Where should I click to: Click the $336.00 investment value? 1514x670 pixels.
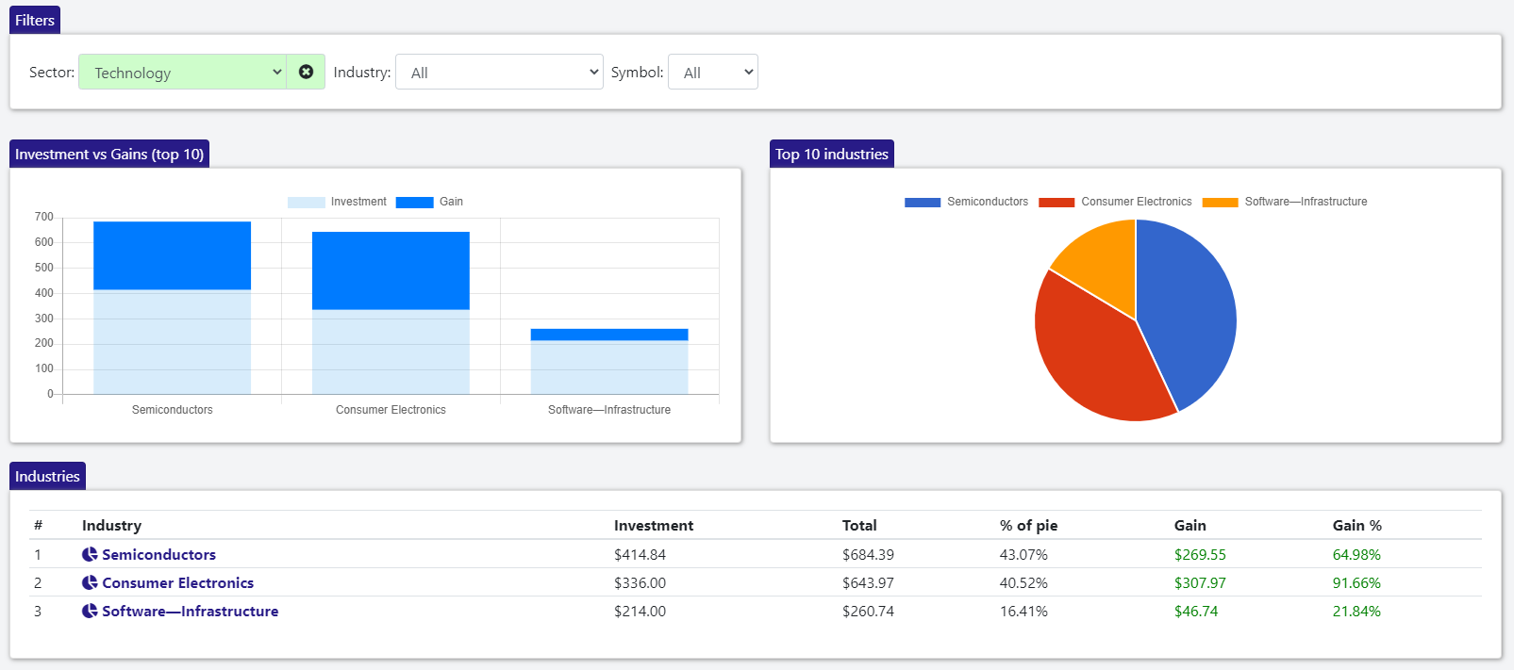pos(640,582)
